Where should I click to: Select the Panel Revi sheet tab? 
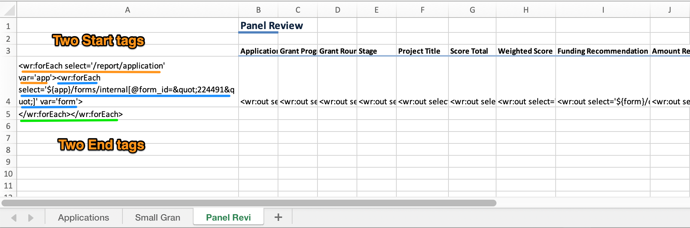[228, 218]
